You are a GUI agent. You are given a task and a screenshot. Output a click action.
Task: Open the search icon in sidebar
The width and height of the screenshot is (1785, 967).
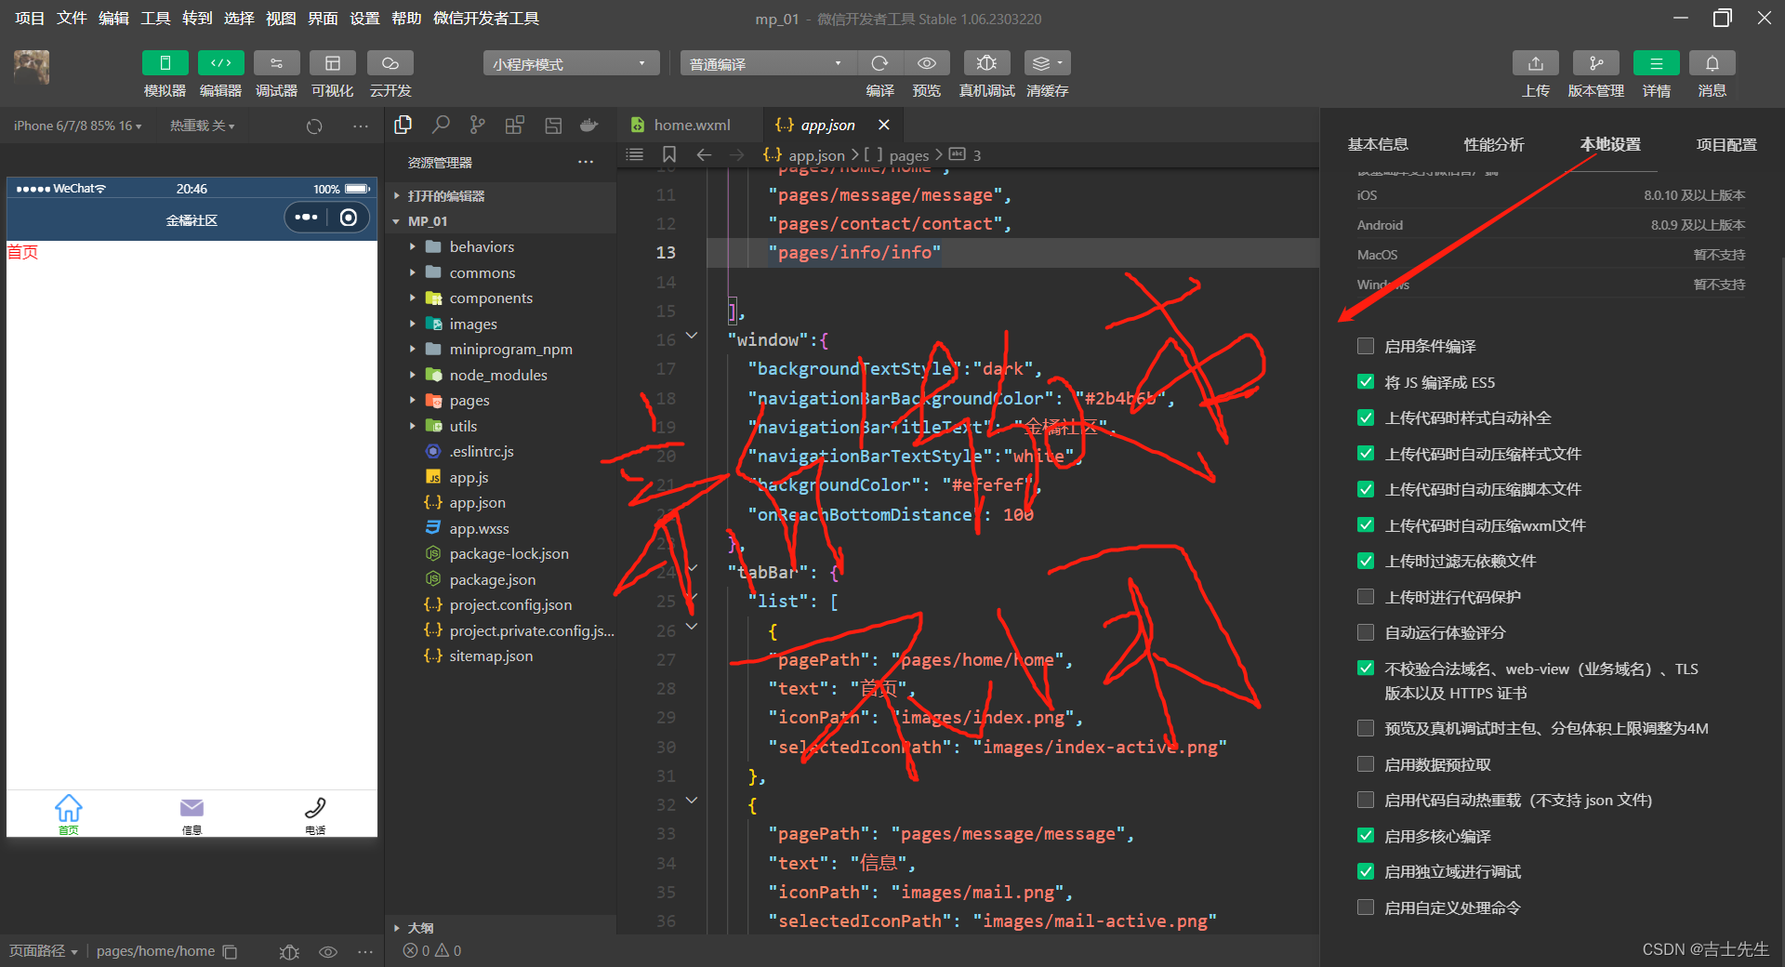(441, 125)
